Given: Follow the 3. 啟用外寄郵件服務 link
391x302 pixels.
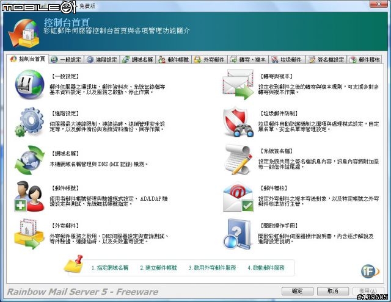Looking at the screenshot, I should point(212,268).
